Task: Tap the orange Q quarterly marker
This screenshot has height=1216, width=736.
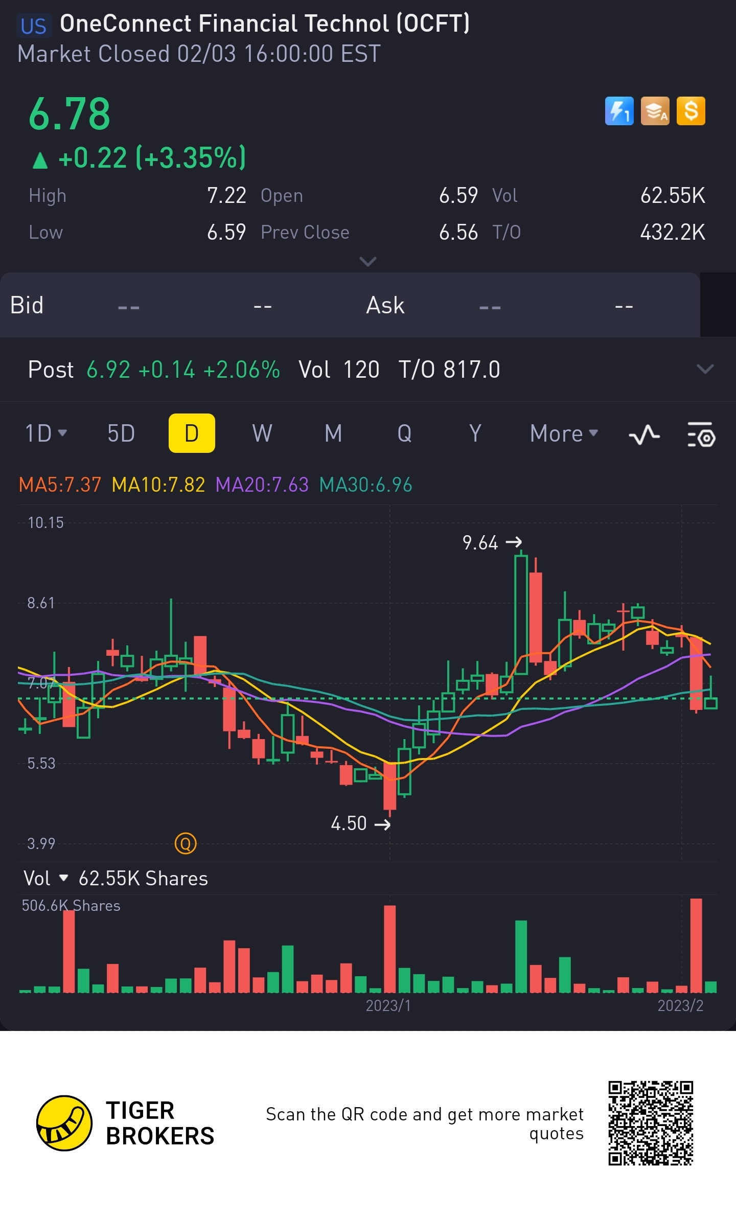Action: tap(186, 843)
